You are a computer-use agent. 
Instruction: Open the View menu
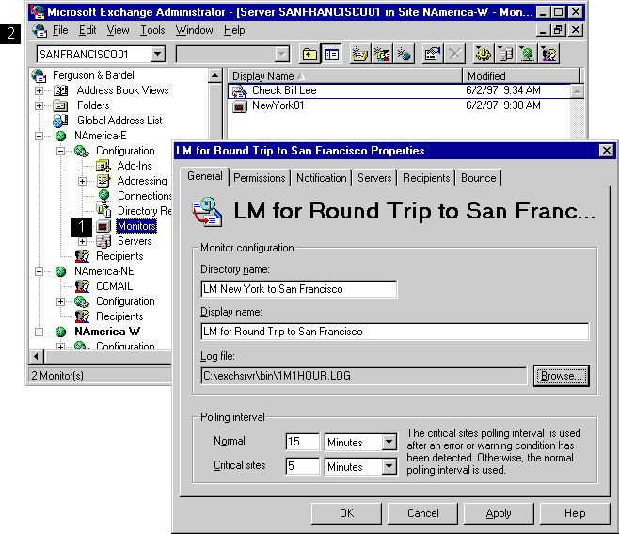tap(118, 30)
